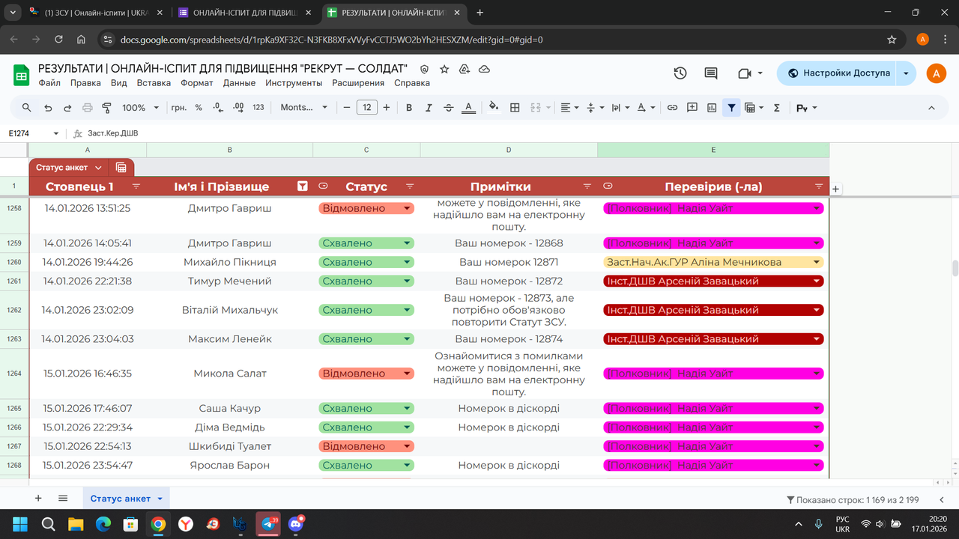Select cell Ваш номерок - 12872

coord(509,281)
